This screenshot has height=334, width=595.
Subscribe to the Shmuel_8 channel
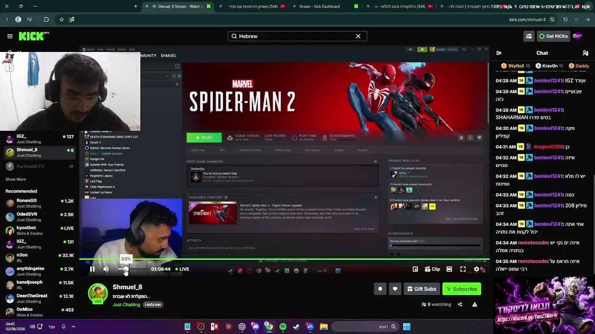click(462, 289)
